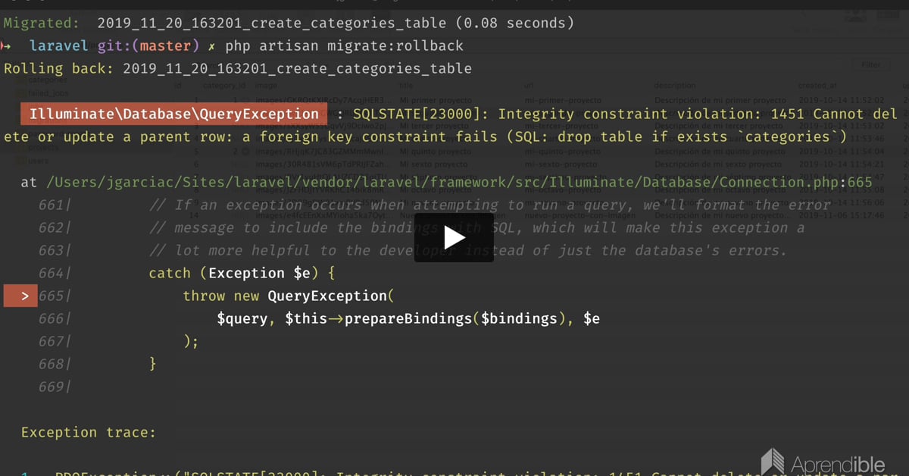
Task: Click the 'git:(master)' branch indicator
Action: point(148,46)
